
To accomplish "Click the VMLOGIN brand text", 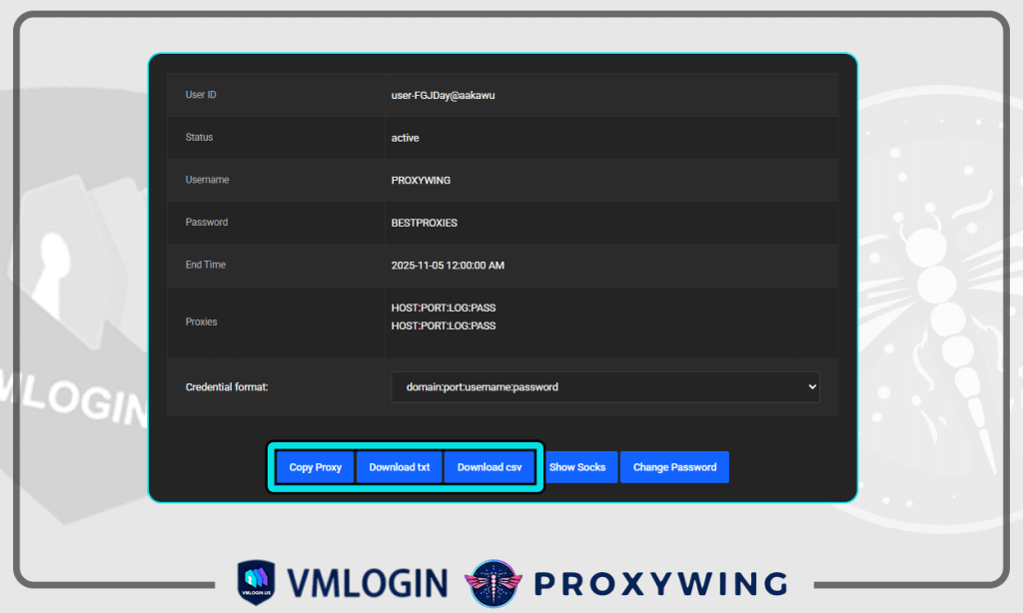I will [368, 583].
